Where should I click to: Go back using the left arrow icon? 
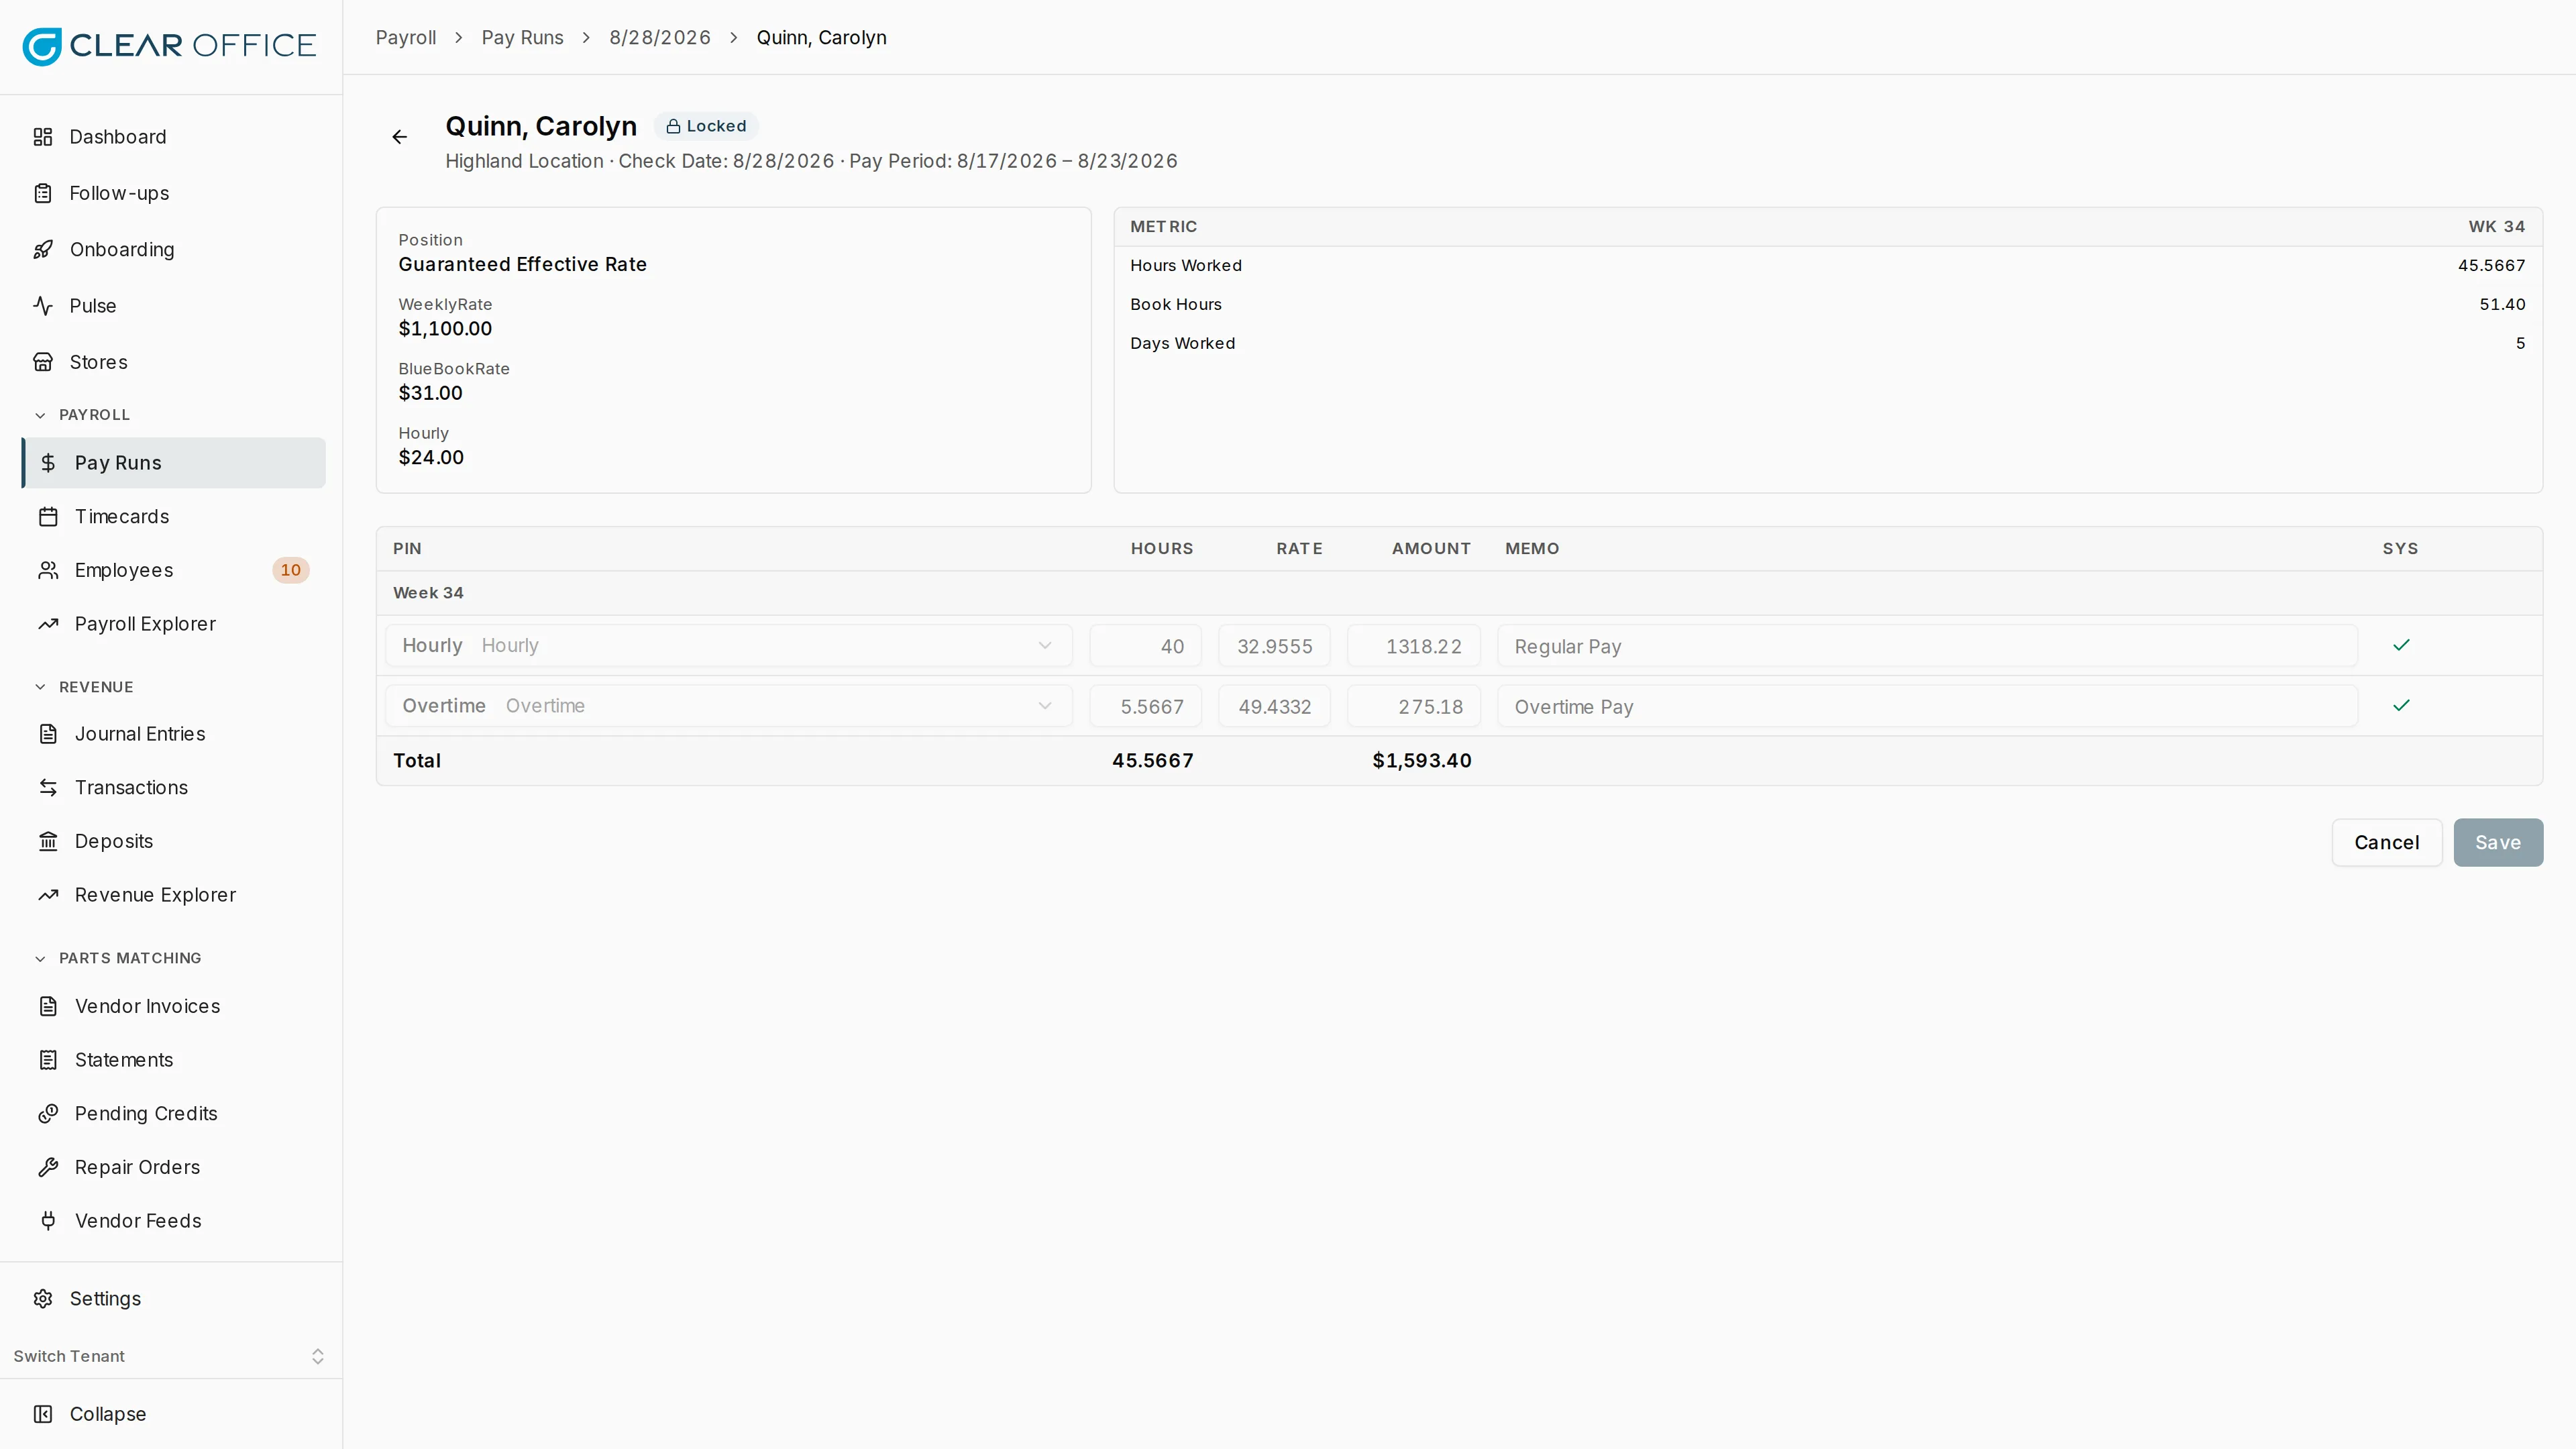(400, 137)
